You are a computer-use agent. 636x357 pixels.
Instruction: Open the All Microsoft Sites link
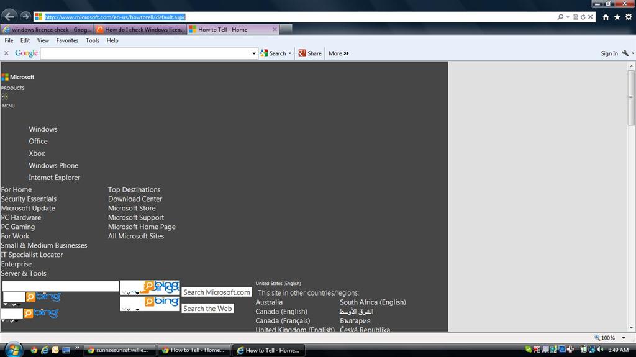click(x=136, y=236)
